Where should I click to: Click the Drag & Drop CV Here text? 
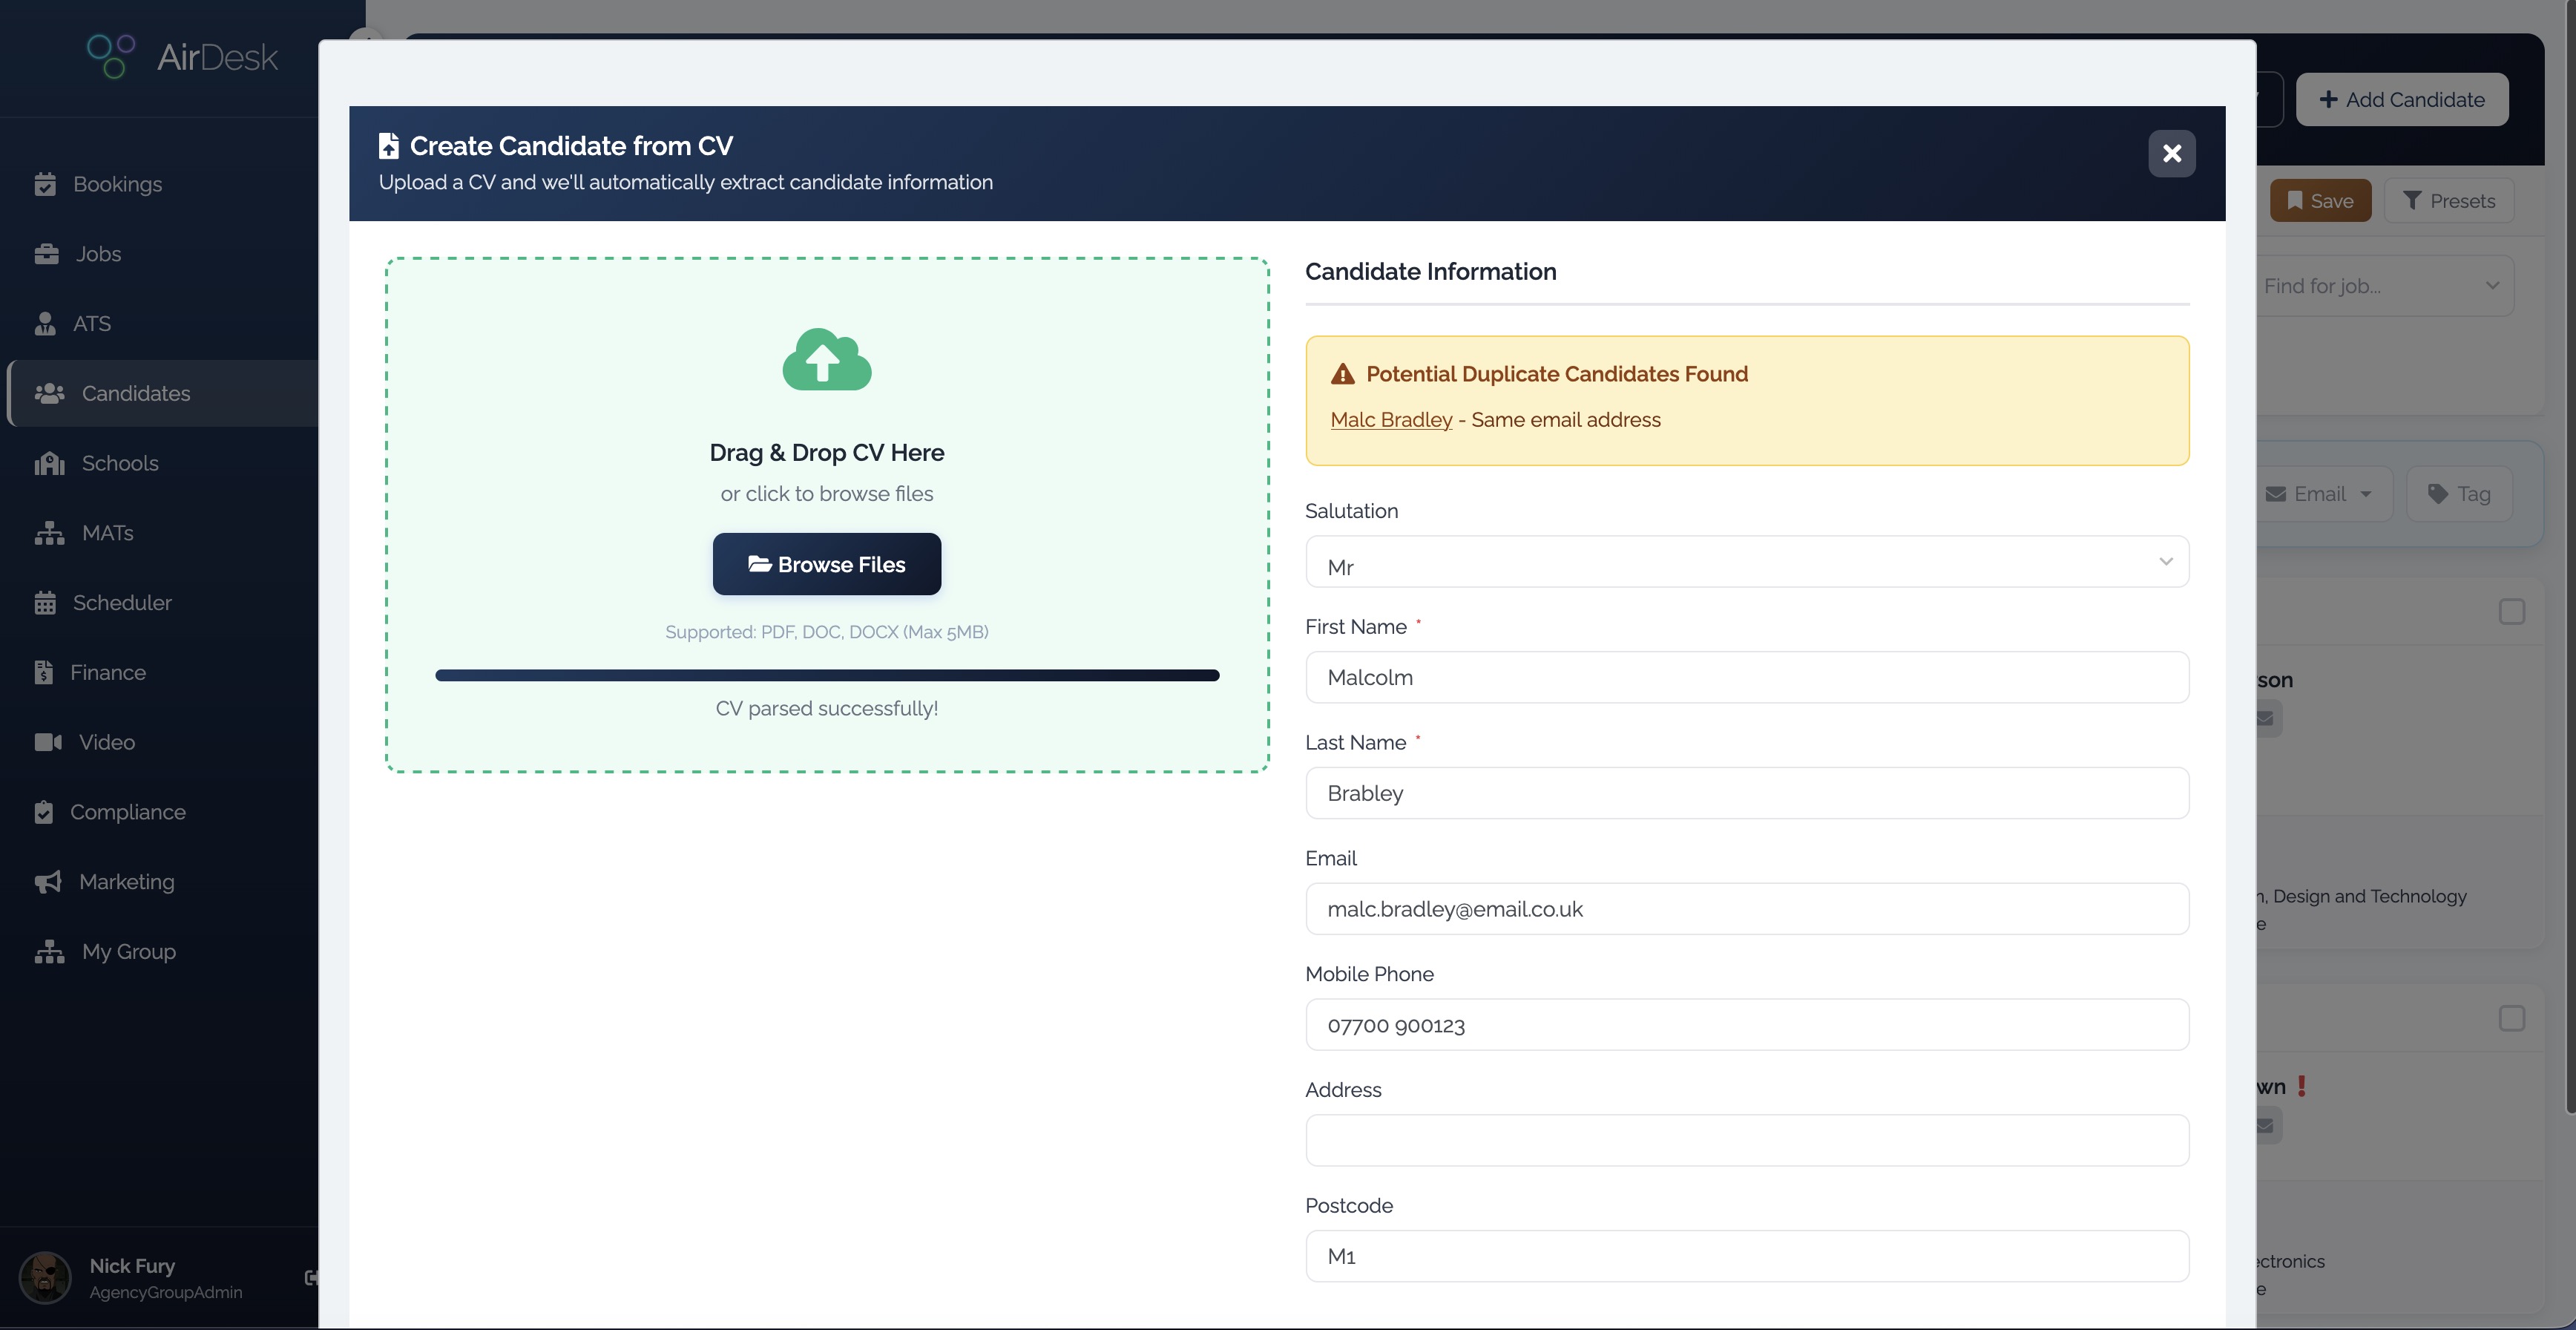coord(827,453)
